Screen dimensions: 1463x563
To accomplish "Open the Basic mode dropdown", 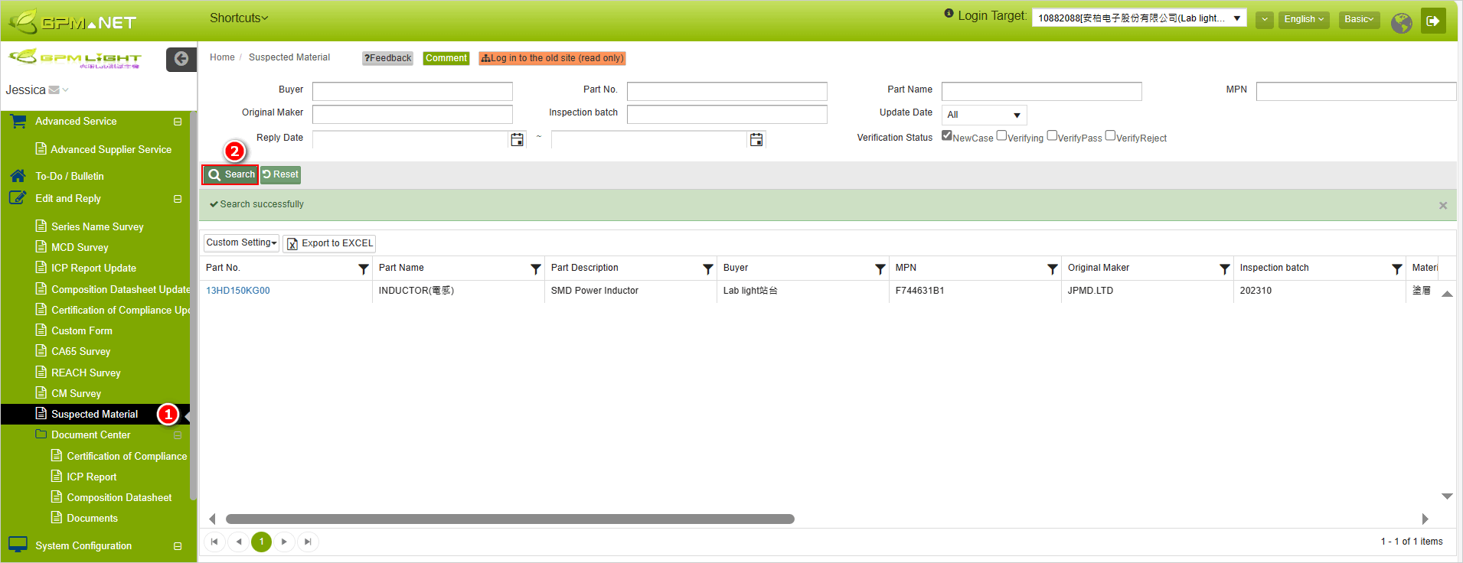I will (1359, 19).
